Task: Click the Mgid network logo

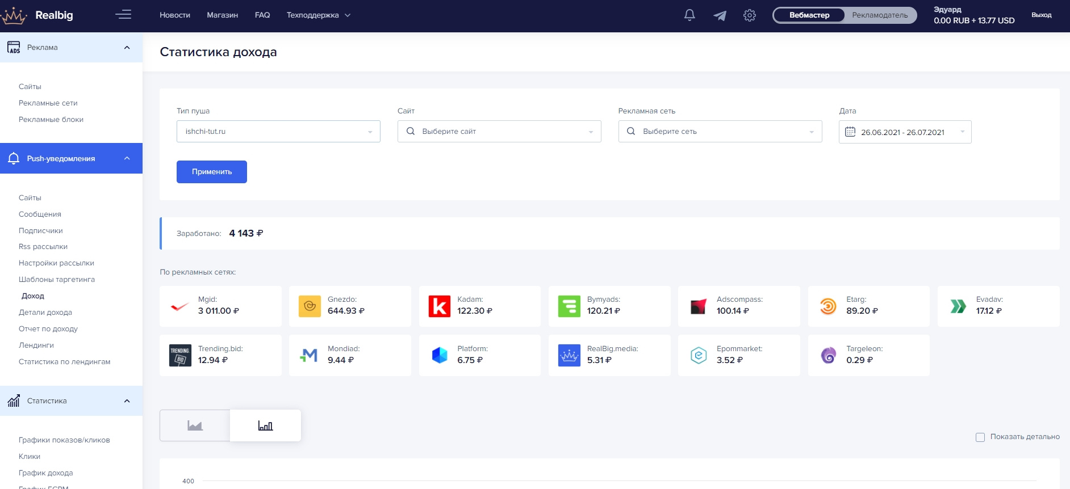Action: tap(180, 306)
